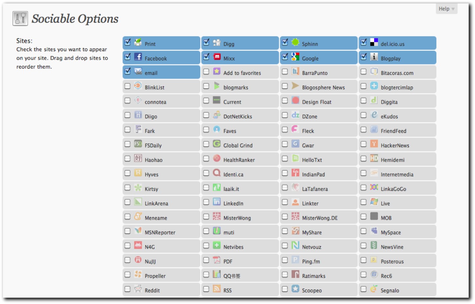Click the Scoopeo star icon
475x304 pixels.
coord(295,289)
